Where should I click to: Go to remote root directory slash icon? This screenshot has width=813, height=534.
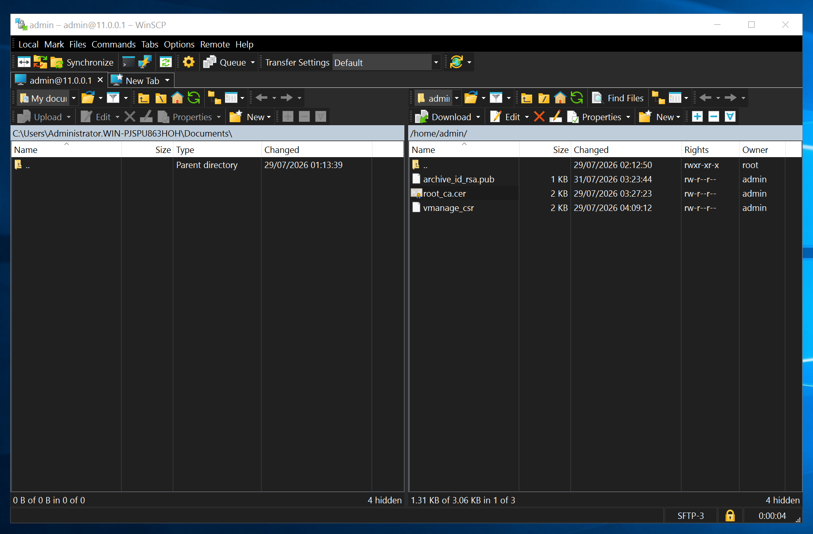coord(544,98)
